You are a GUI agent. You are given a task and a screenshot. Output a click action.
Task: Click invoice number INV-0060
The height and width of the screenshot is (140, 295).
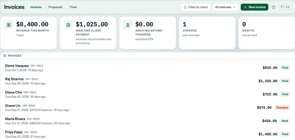click(x=29, y=106)
